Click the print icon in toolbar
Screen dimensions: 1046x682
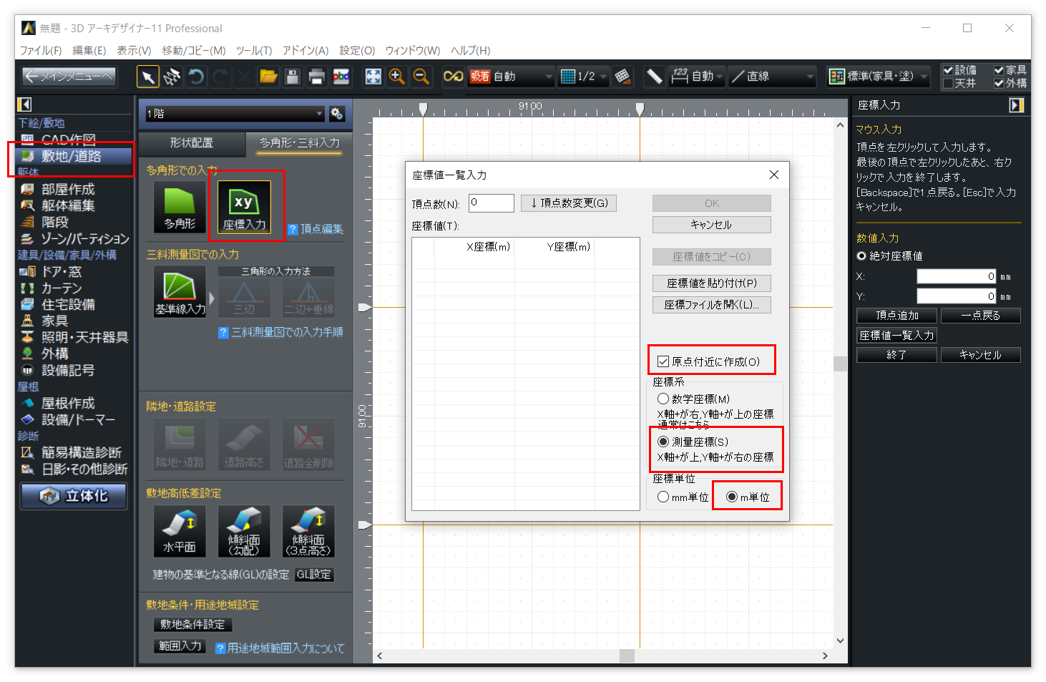point(316,77)
